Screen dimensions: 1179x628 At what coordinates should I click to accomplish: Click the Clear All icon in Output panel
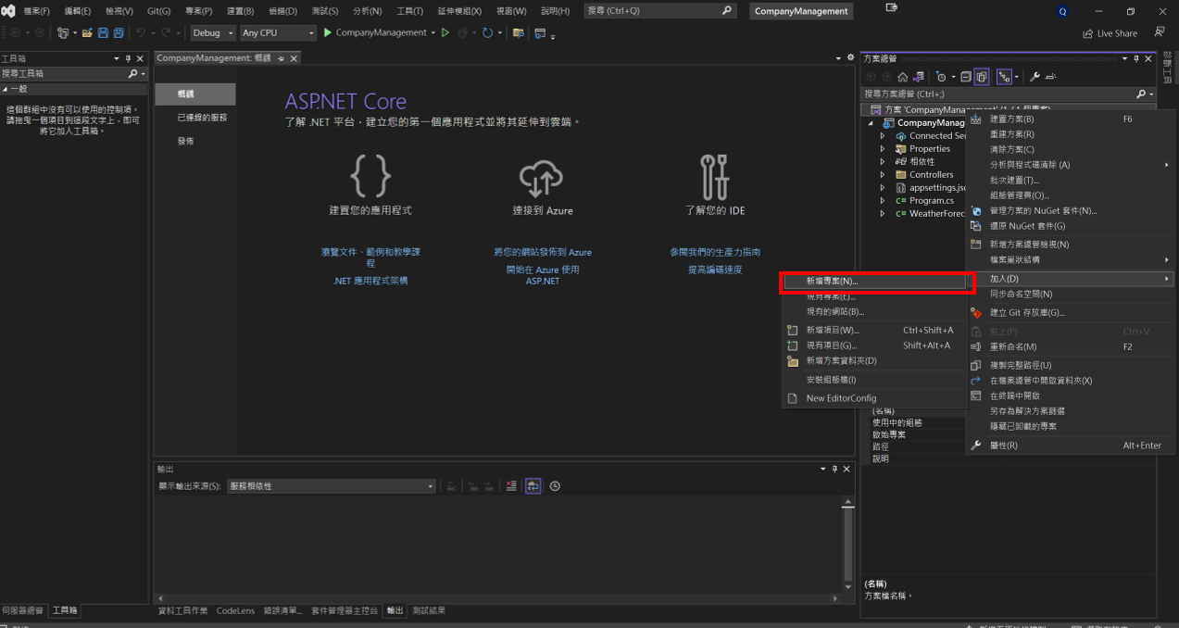(x=511, y=485)
